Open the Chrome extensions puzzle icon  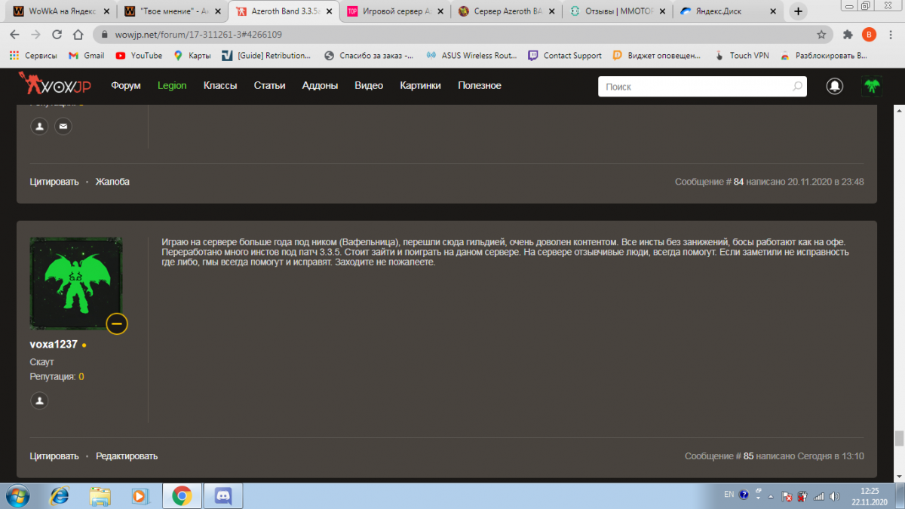tap(848, 35)
